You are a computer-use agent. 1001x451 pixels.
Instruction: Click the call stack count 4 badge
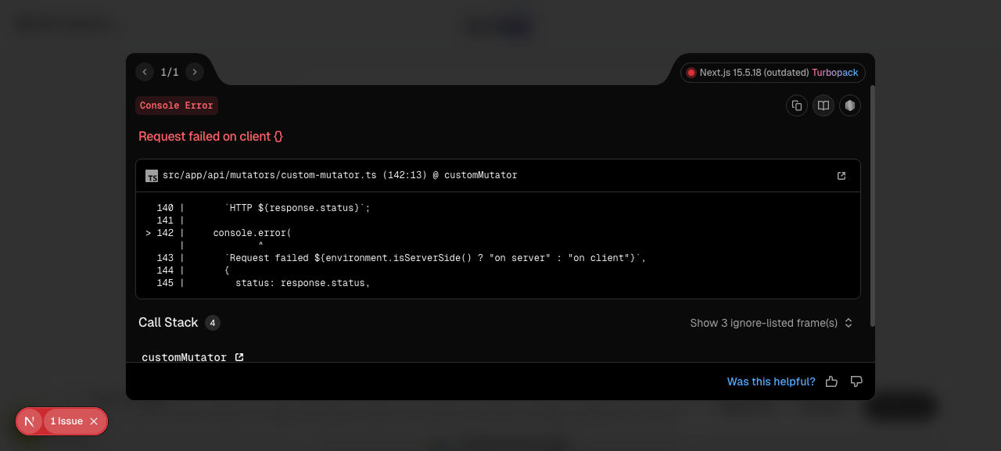pos(213,323)
